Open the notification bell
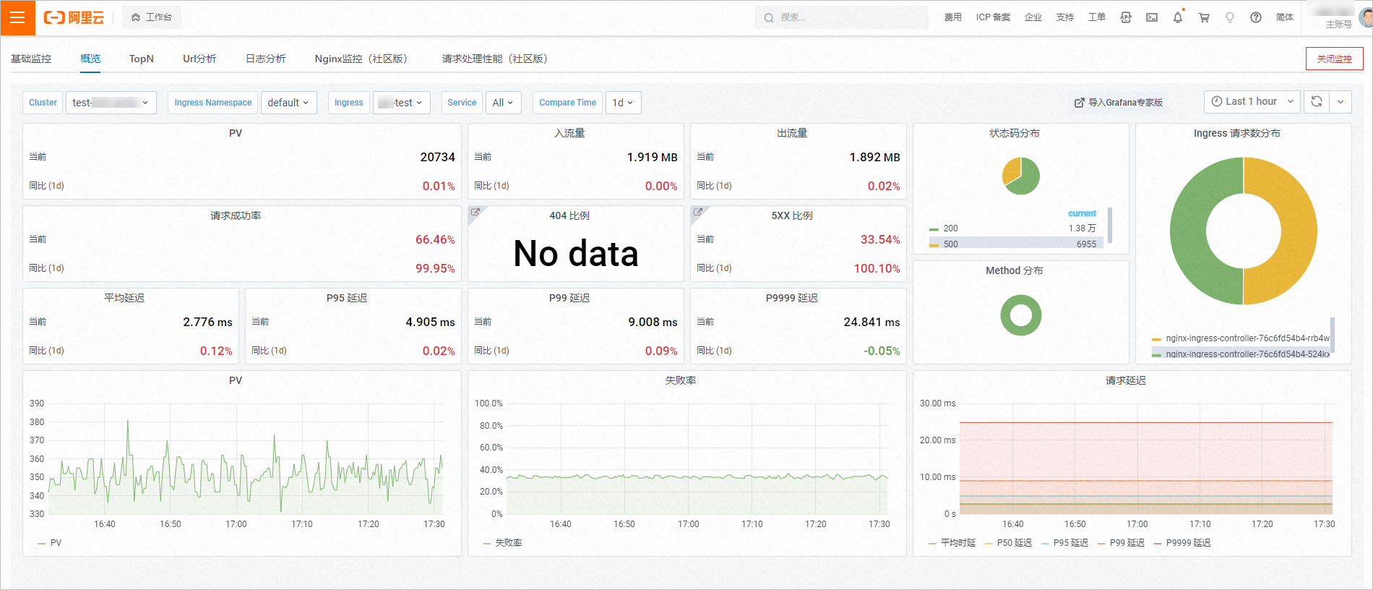This screenshot has height=590, width=1373. [1178, 17]
